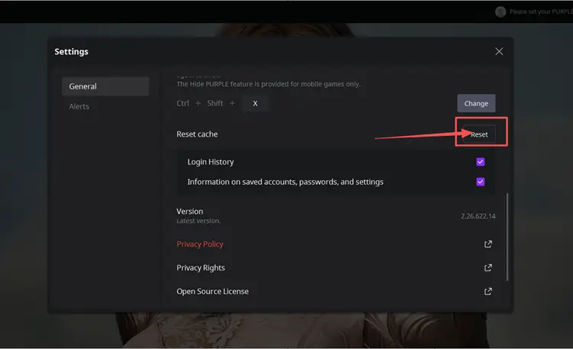Viewport: 573px width, 349px height.
Task: Click the profile avatar in top bar
Action: [500, 11]
